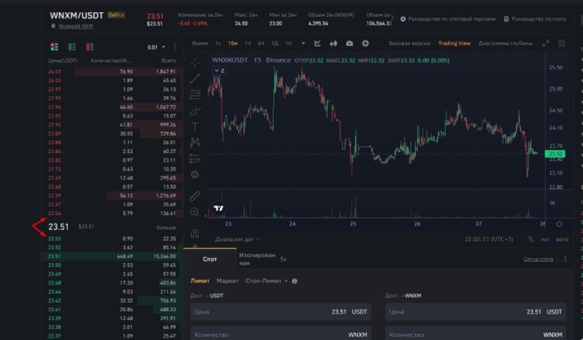This screenshot has width=583, height=340.
Task: Take a chart snapshot with camera icon
Action: click(x=350, y=43)
